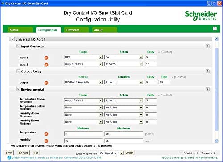
Task: Open Input 2 Action dropdown showing Abnormal
Action: click(x=124, y=64)
